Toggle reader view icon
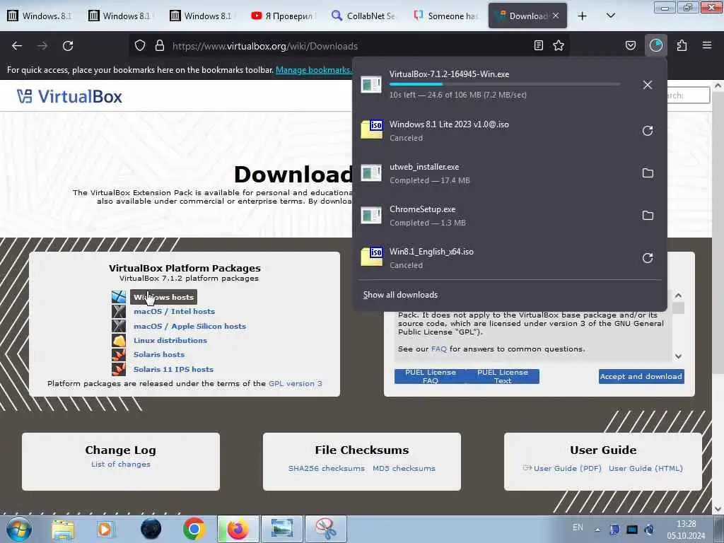Screen dimensions: 724x543 (538, 45)
